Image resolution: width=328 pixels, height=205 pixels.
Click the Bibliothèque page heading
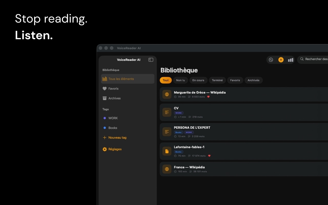point(179,70)
